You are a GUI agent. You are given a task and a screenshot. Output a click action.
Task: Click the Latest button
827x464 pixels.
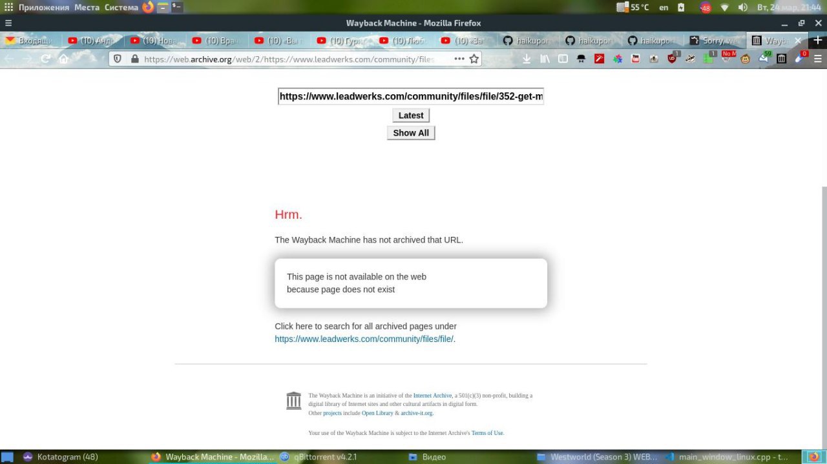pos(411,116)
